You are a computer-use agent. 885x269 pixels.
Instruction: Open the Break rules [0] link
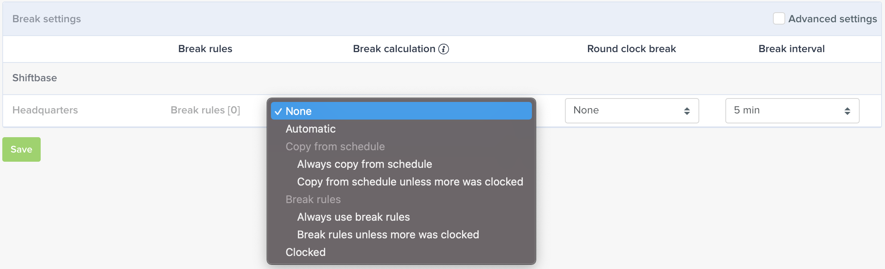pyautogui.click(x=205, y=110)
